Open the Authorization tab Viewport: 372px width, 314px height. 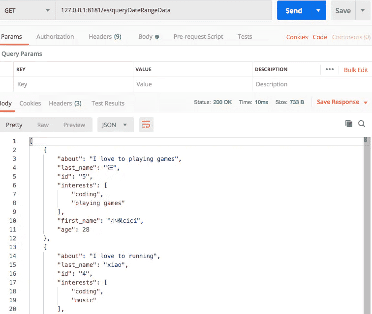55,37
